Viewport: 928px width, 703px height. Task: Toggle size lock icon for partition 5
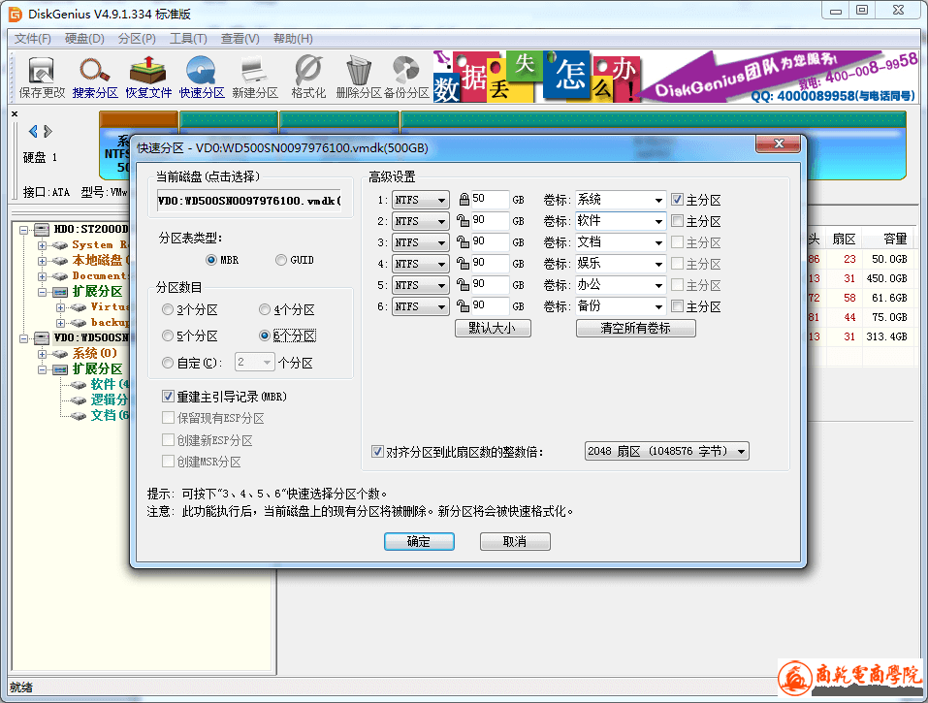[x=463, y=285]
